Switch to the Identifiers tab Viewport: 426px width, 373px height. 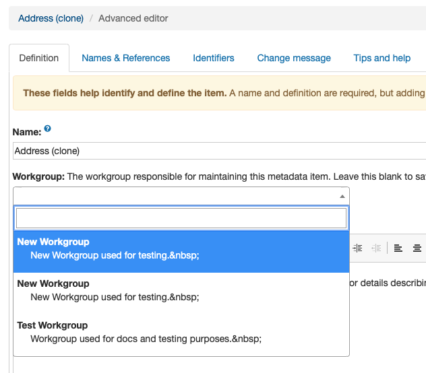(x=214, y=58)
